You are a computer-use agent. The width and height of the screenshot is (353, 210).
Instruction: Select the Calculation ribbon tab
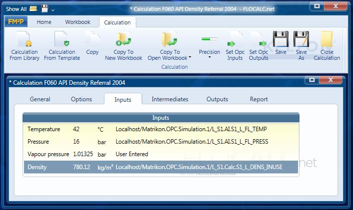[x=117, y=22]
